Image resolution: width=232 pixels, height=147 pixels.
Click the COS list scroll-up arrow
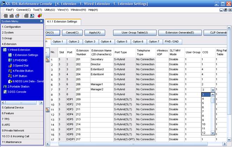[213, 95]
